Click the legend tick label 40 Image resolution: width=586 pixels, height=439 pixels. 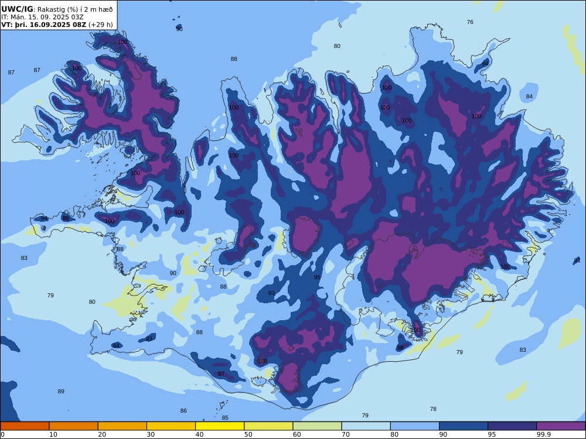pos(200,434)
